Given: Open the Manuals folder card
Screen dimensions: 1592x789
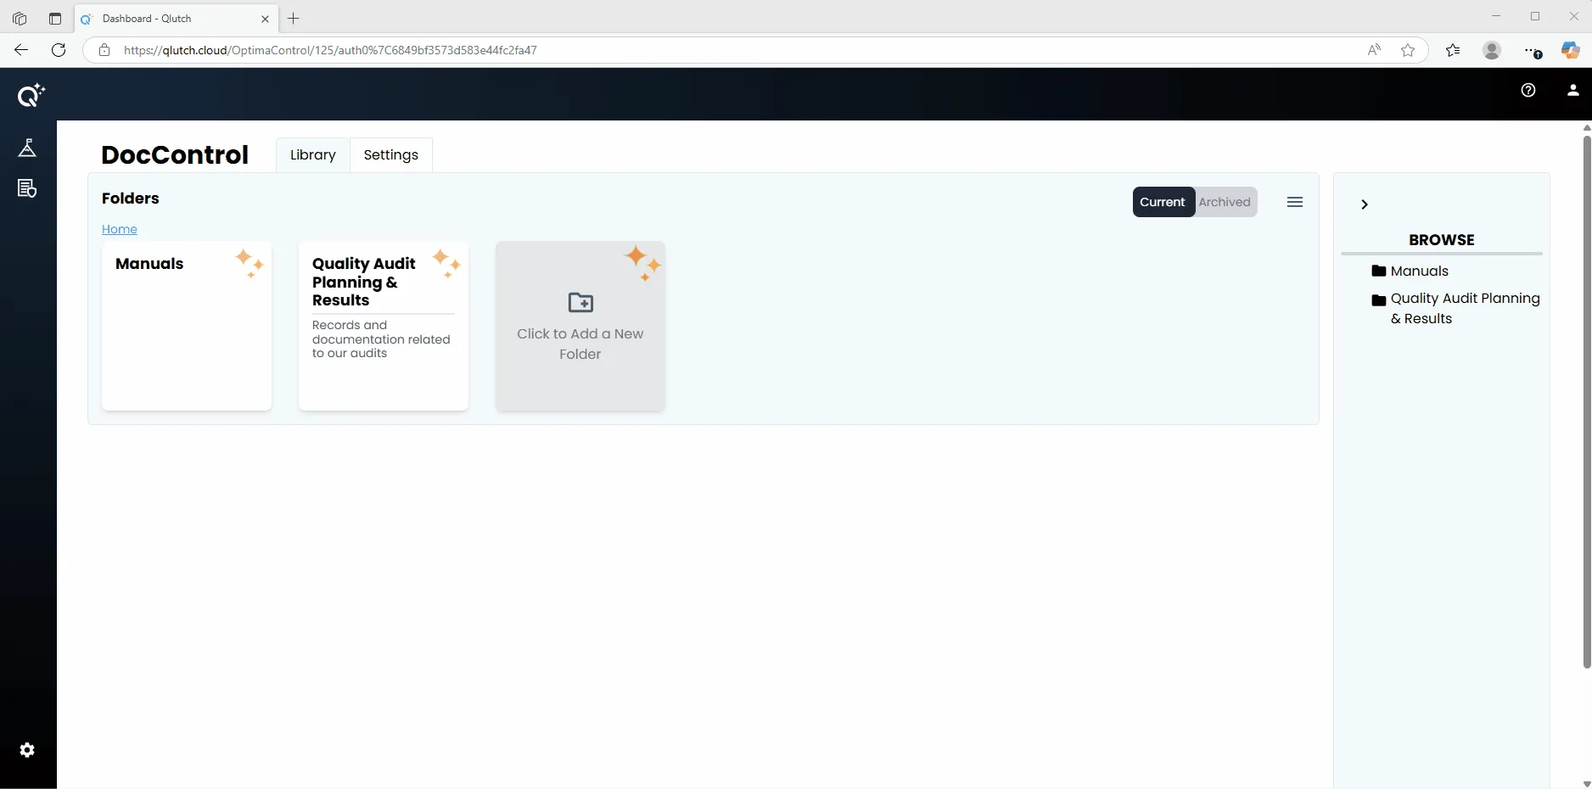Looking at the screenshot, I should (187, 326).
